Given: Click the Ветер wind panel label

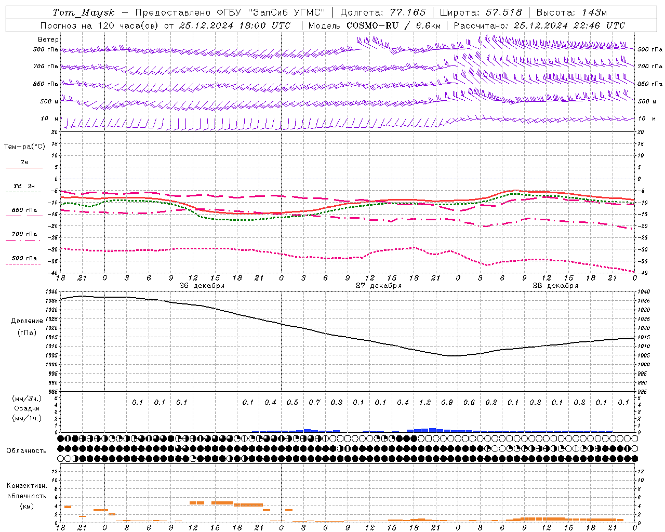Looking at the screenshot, I should pos(48,39).
